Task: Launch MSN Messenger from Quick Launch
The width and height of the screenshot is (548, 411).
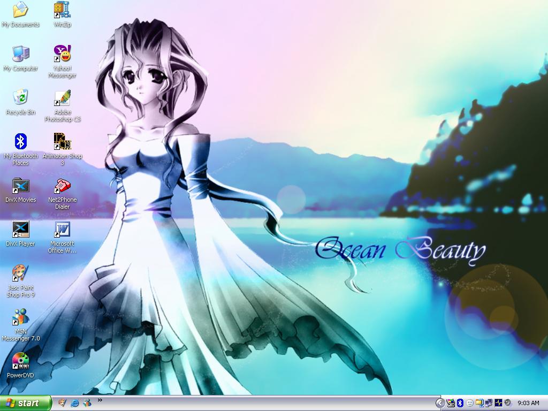Action: [87, 403]
